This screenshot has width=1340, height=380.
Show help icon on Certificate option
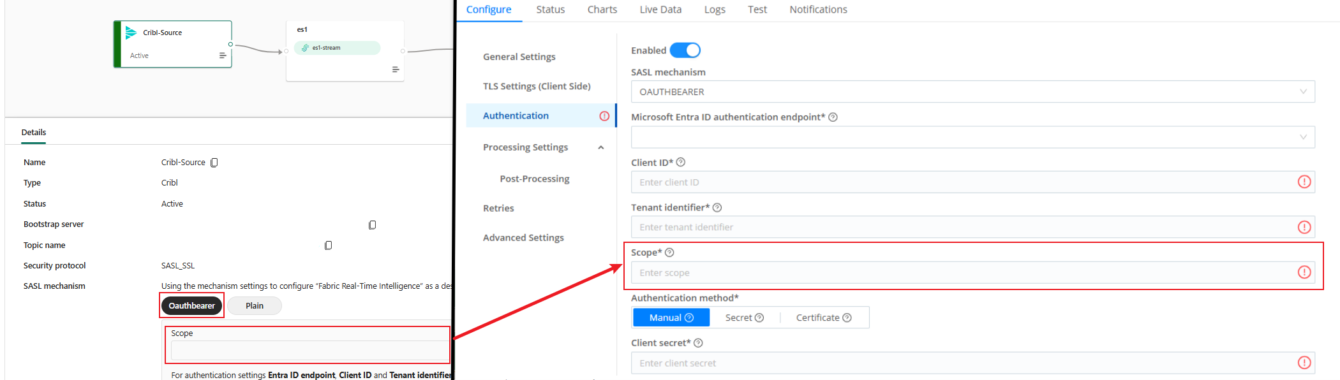(847, 318)
